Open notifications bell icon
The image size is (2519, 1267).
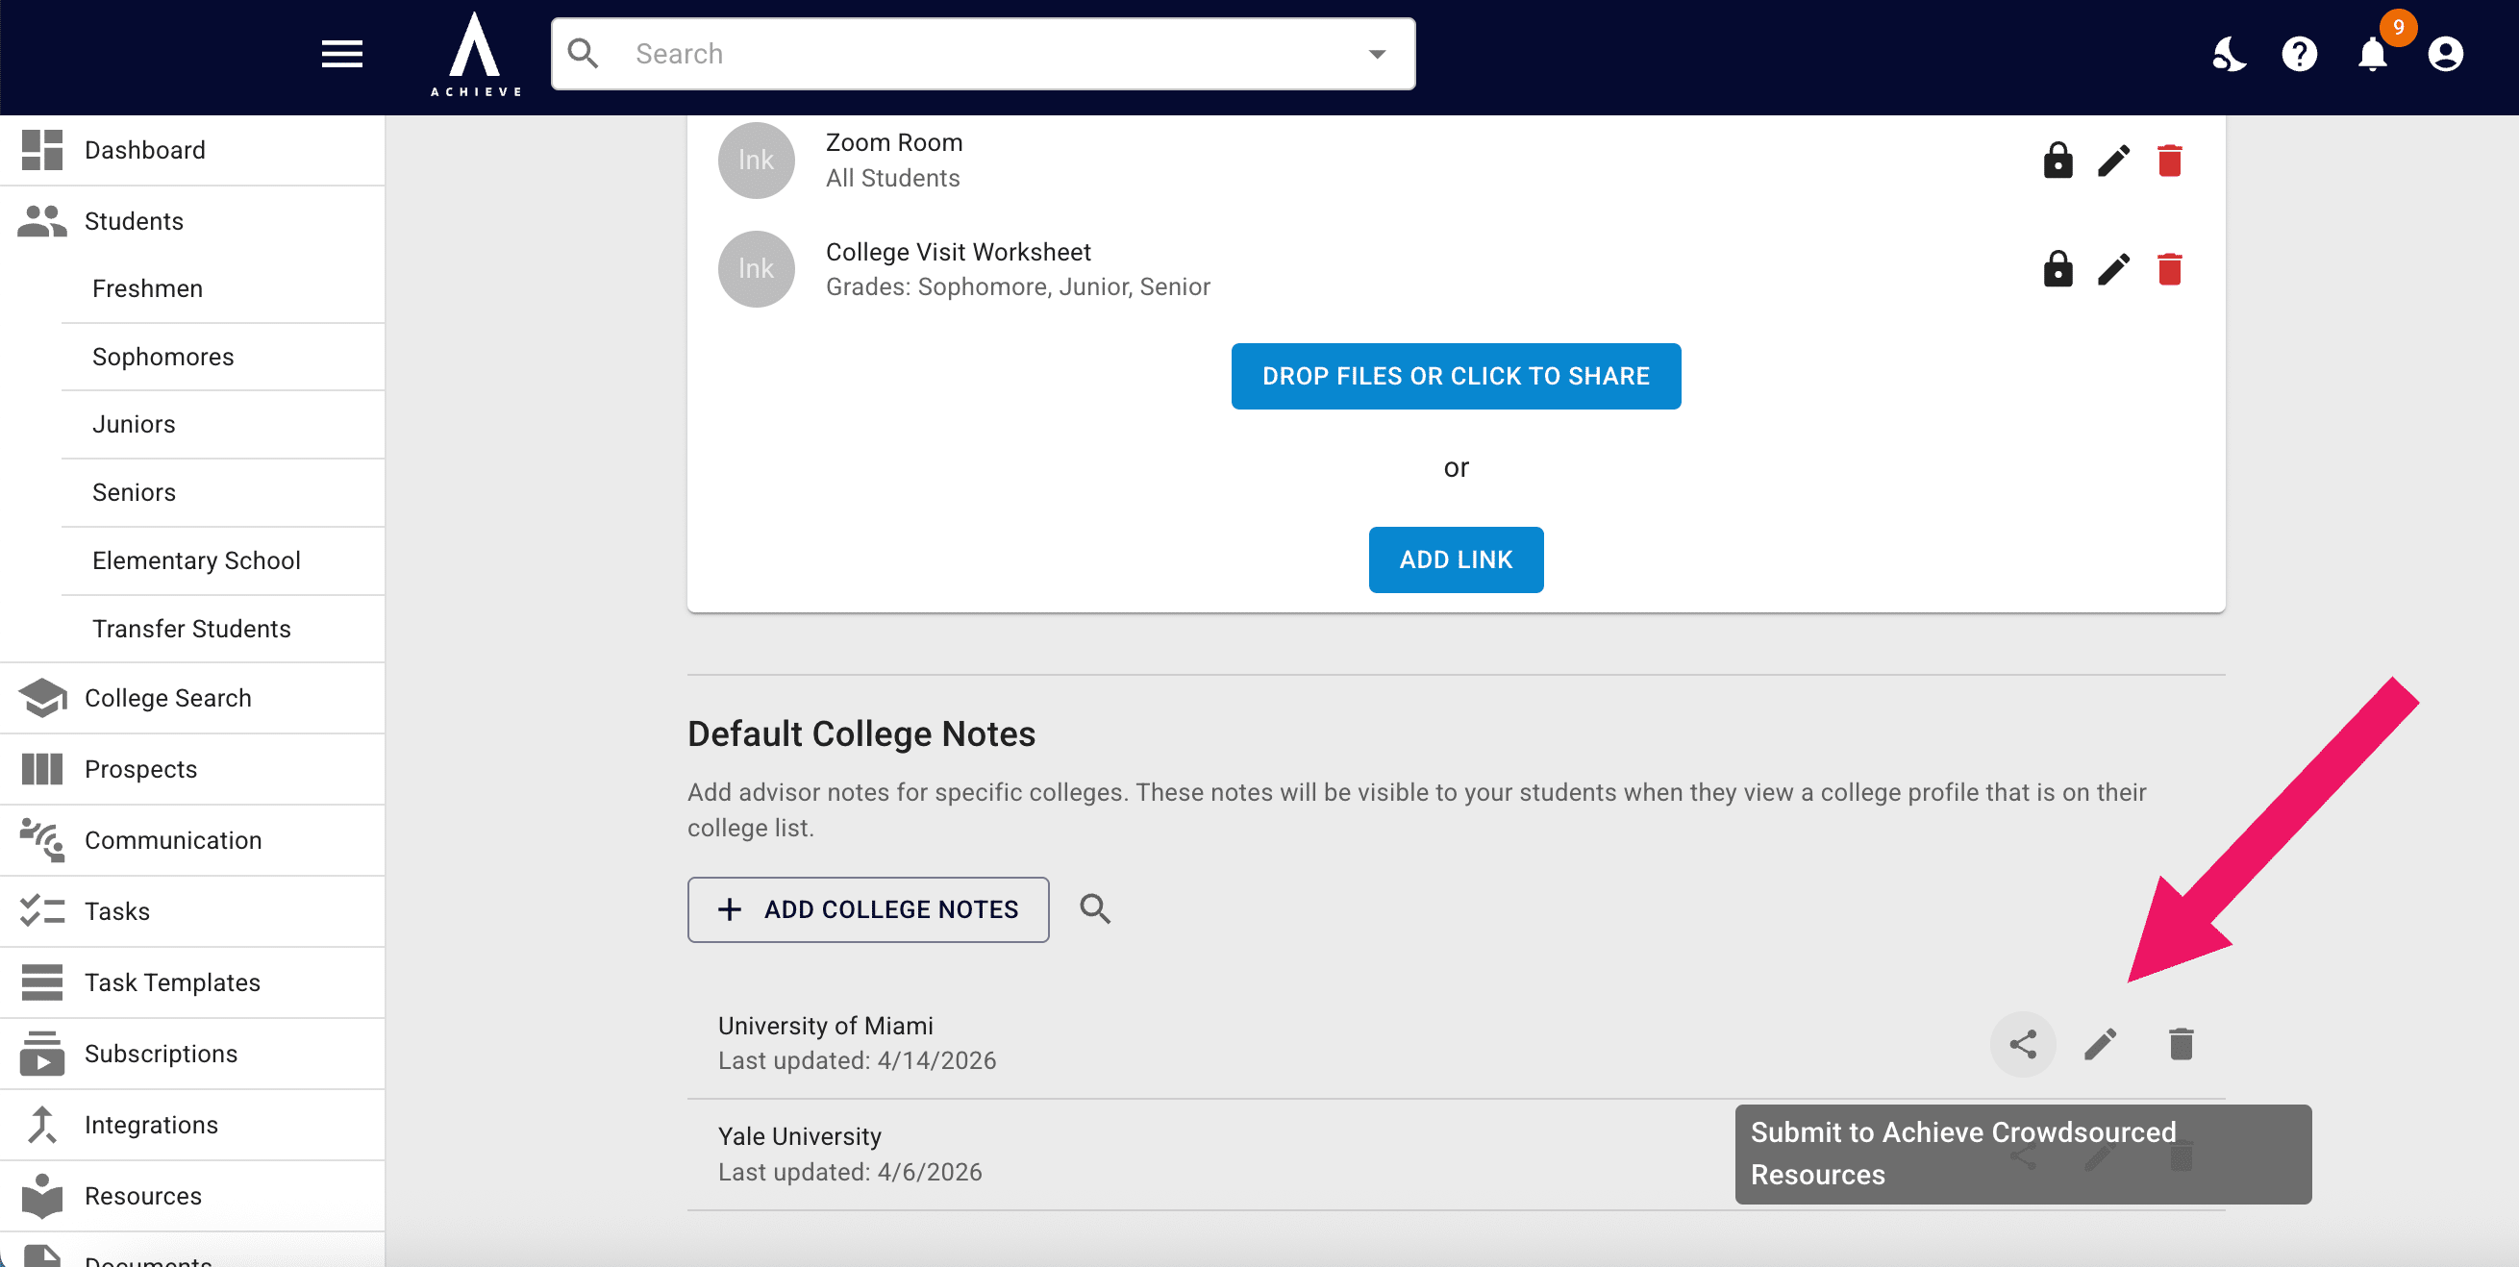tap(2372, 54)
